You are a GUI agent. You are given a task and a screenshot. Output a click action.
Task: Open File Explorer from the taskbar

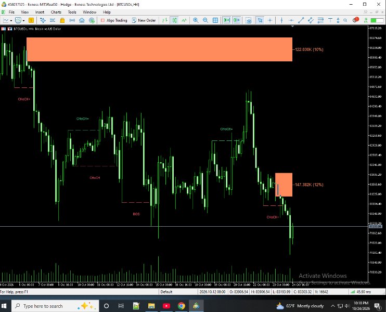tap(151, 306)
